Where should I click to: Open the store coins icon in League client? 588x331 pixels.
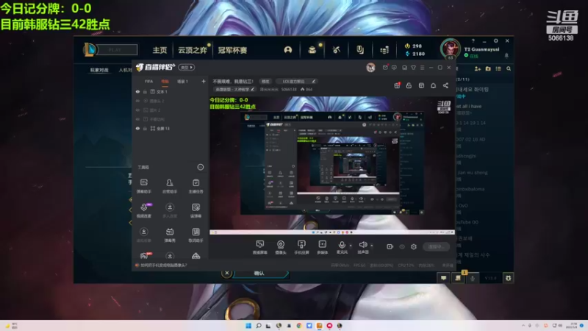[x=384, y=49]
